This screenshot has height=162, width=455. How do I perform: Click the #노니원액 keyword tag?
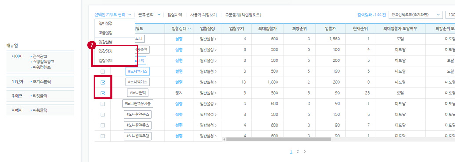point(138,93)
